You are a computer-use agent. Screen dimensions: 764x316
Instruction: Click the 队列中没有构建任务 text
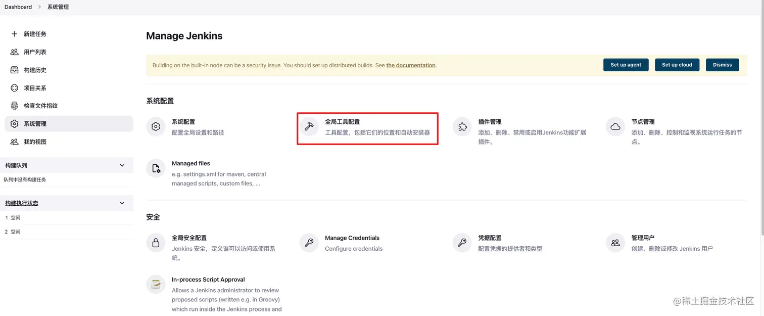click(x=25, y=179)
